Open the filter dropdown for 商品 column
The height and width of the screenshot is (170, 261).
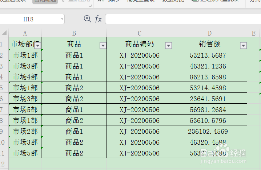coord(103,45)
